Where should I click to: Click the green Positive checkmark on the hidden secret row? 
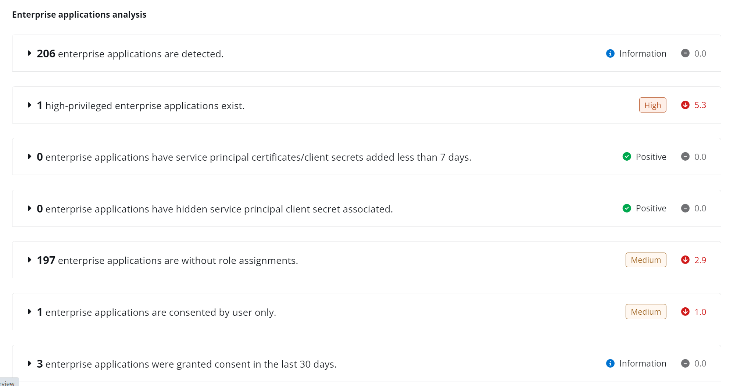click(627, 208)
